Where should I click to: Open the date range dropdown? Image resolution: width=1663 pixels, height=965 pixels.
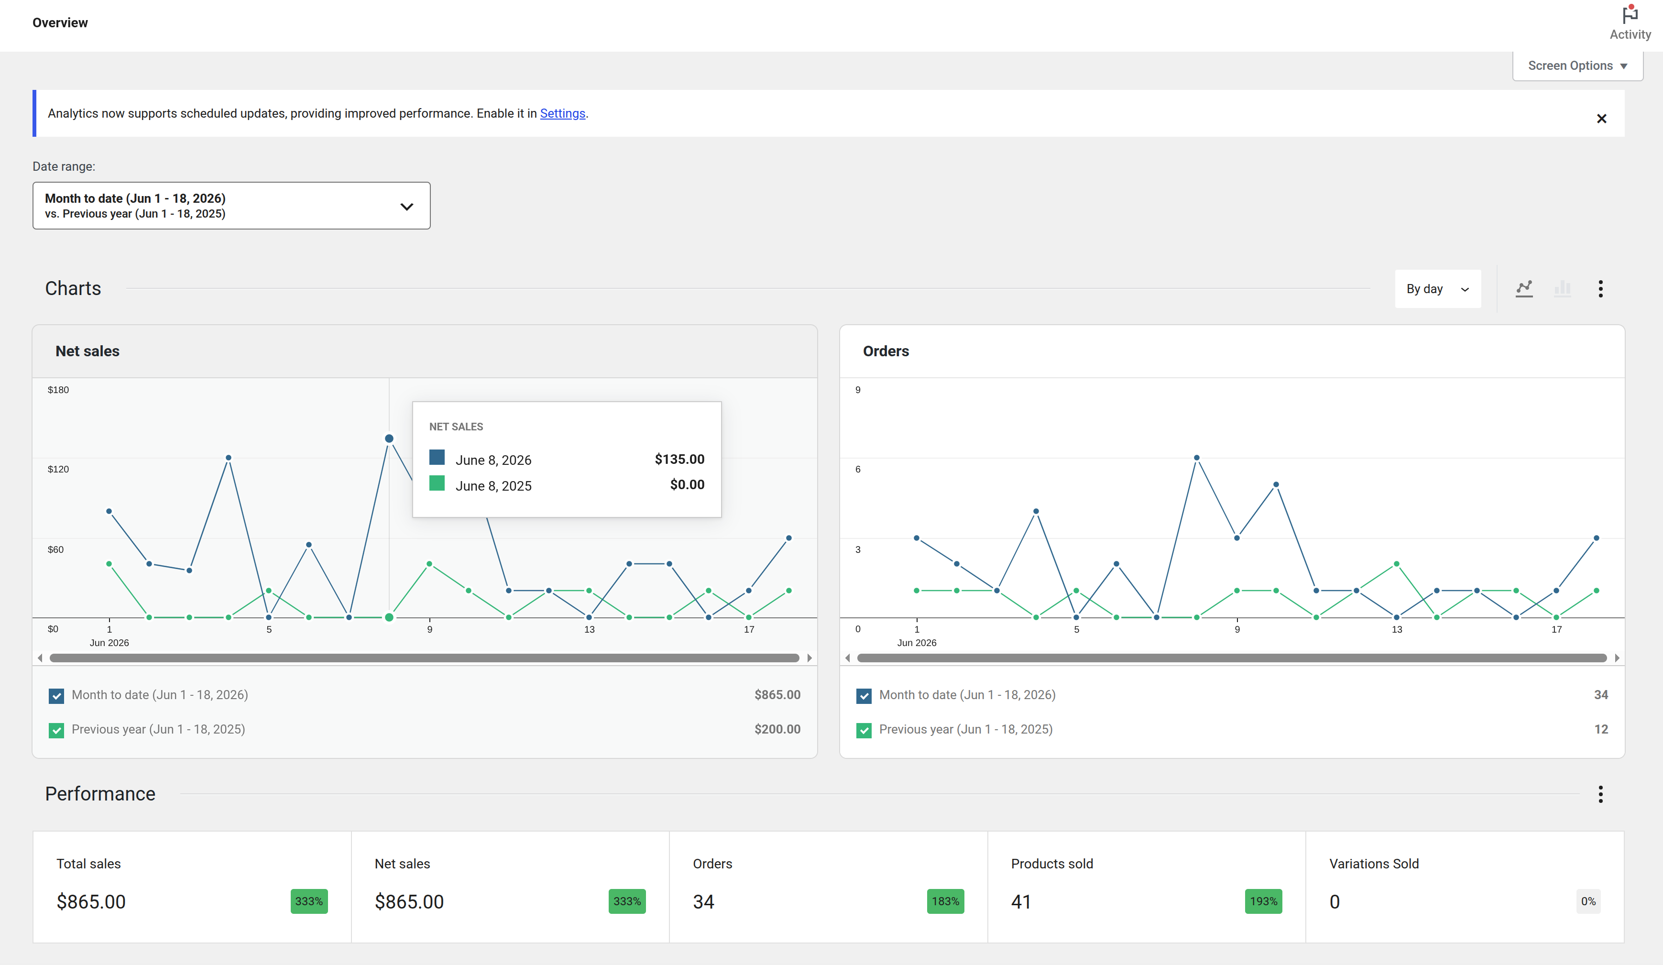tap(231, 206)
